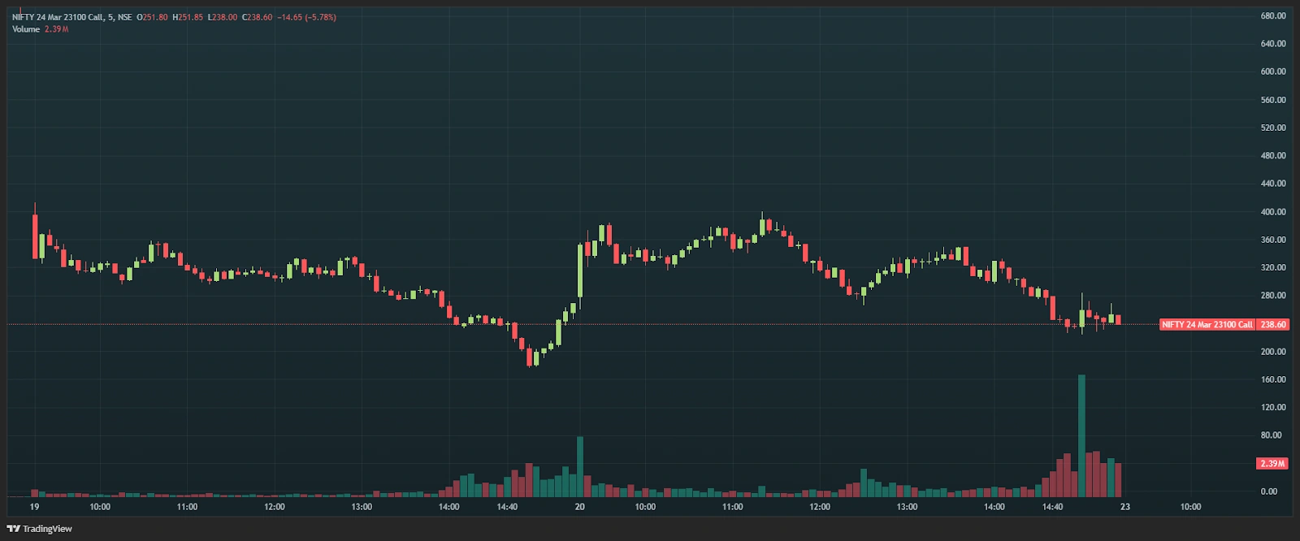Screen dimensions: 1300x541
Task: Click date 20 on the time axis
Action: 579,507
